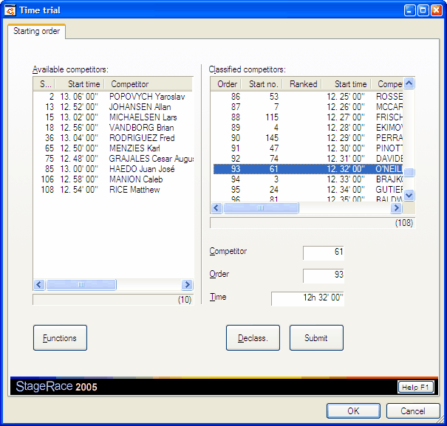The width and height of the screenshot is (447, 426).
Task: Select RICE Matthew row
Action: click(113, 190)
